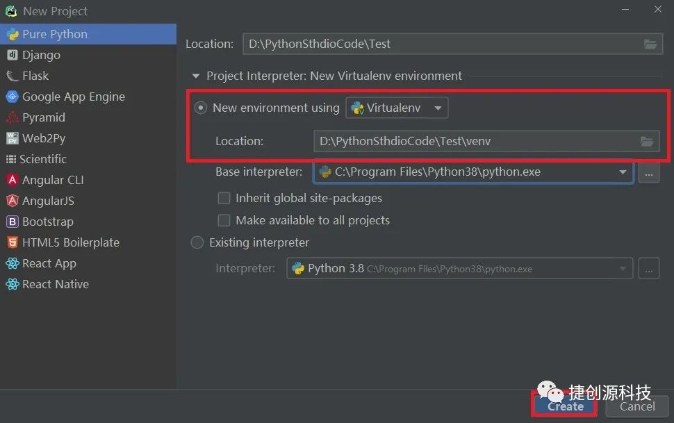Choose the React Native icon
Image resolution: width=674 pixels, height=423 pixels.
(12, 283)
